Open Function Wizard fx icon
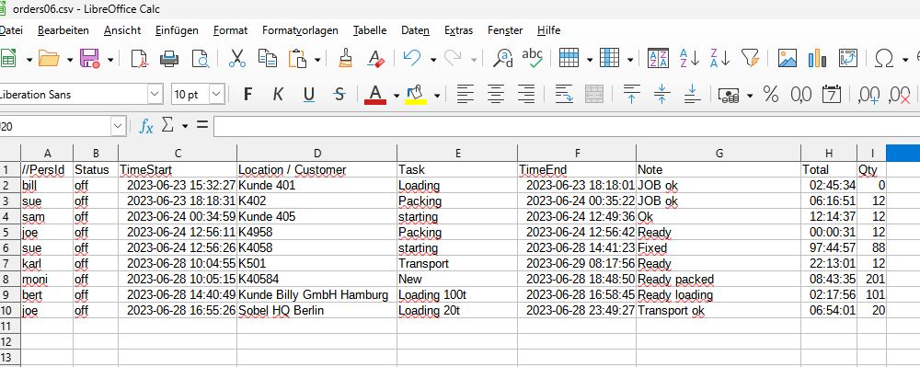920x367 pixels. (146, 125)
